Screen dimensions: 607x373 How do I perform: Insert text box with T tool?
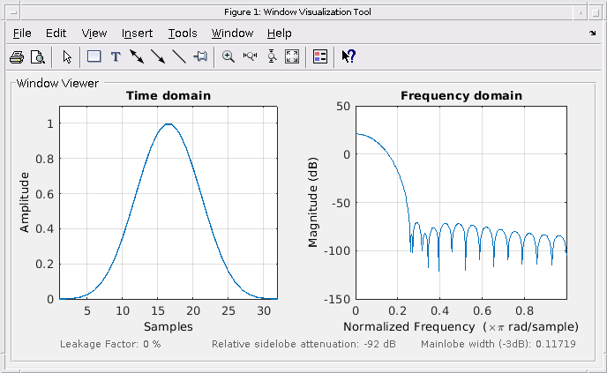coord(116,57)
